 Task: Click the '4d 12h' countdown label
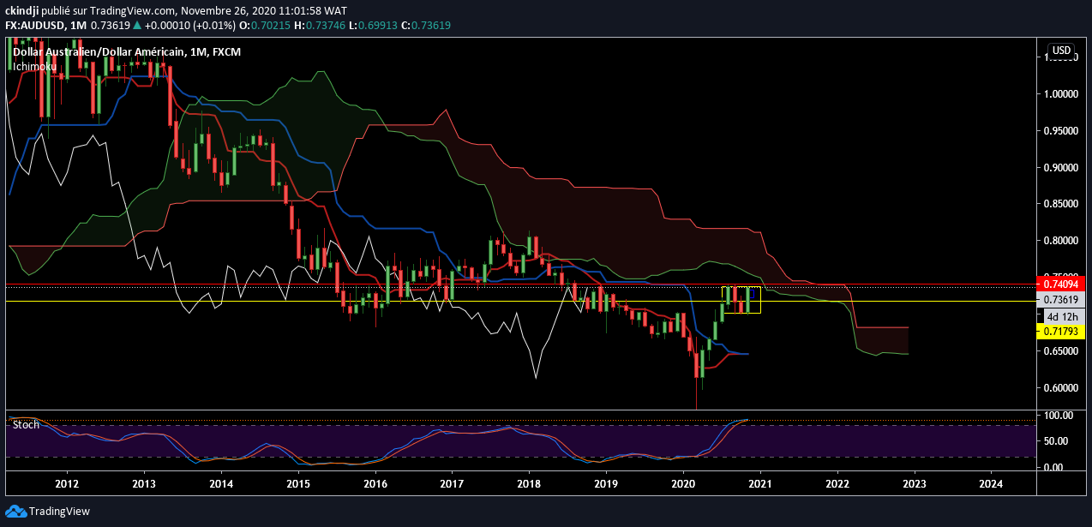tap(1064, 315)
